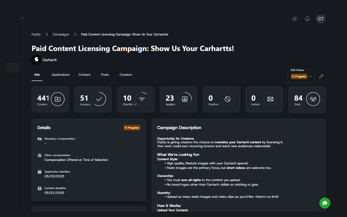Click the Applied download icon

pyautogui.click(x=185, y=99)
